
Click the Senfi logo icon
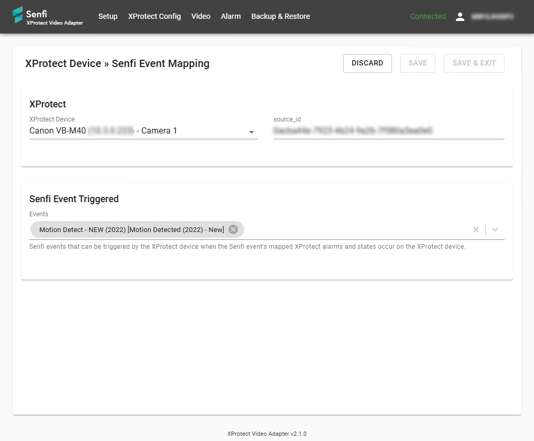pyautogui.click(x=18, y=15)
